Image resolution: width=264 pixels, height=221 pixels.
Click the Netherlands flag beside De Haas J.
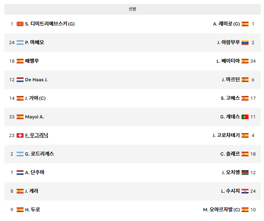[20, 80]
